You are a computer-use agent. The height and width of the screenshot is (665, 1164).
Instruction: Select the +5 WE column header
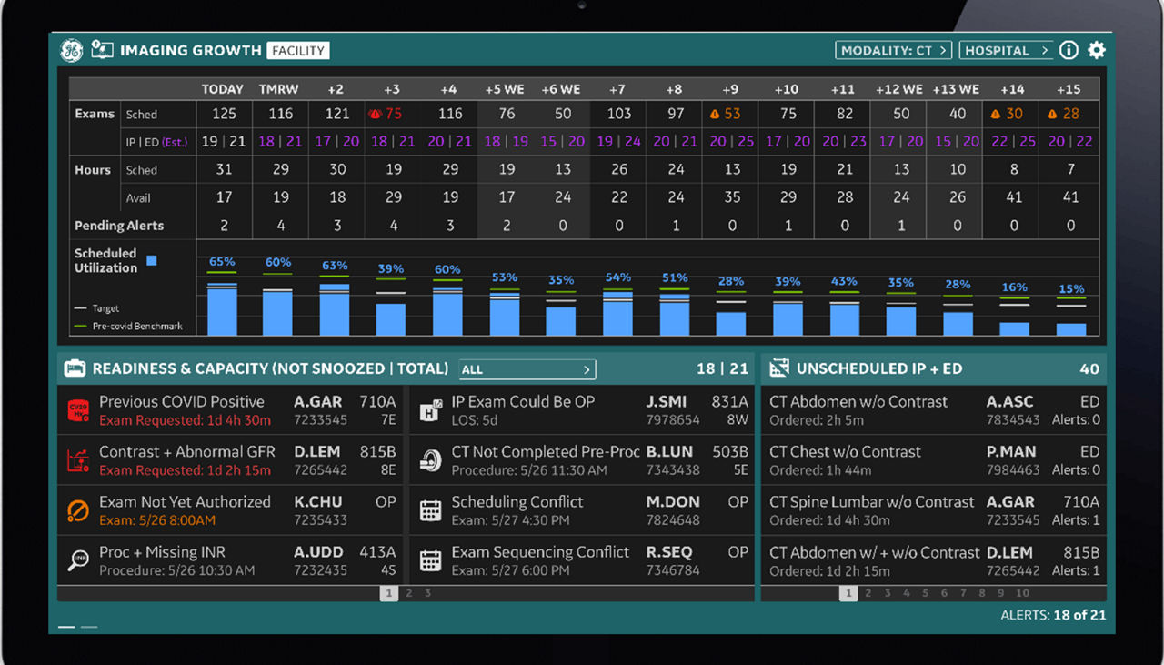point(506,89)
